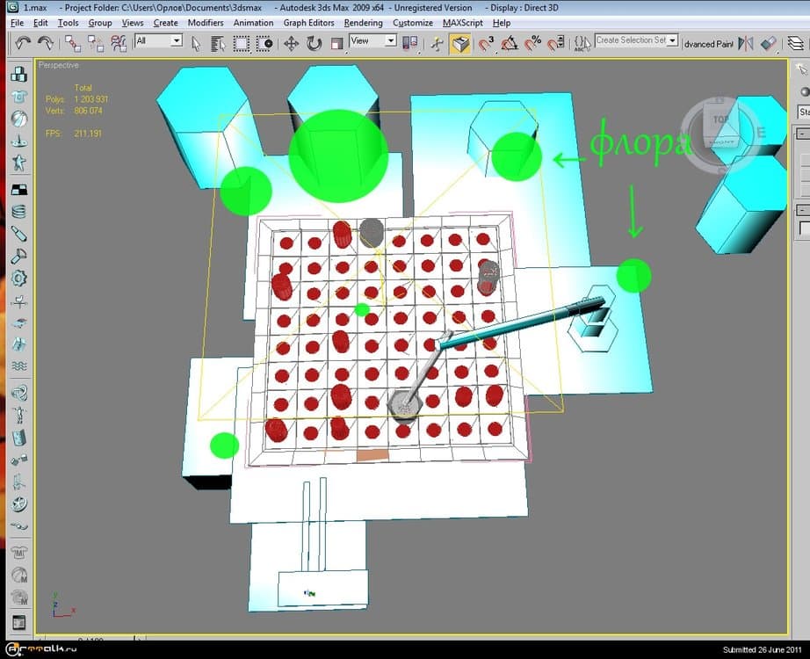Open the Create Selection Set dropdown
Screen dimensions: 810x659
pos(672,40)
